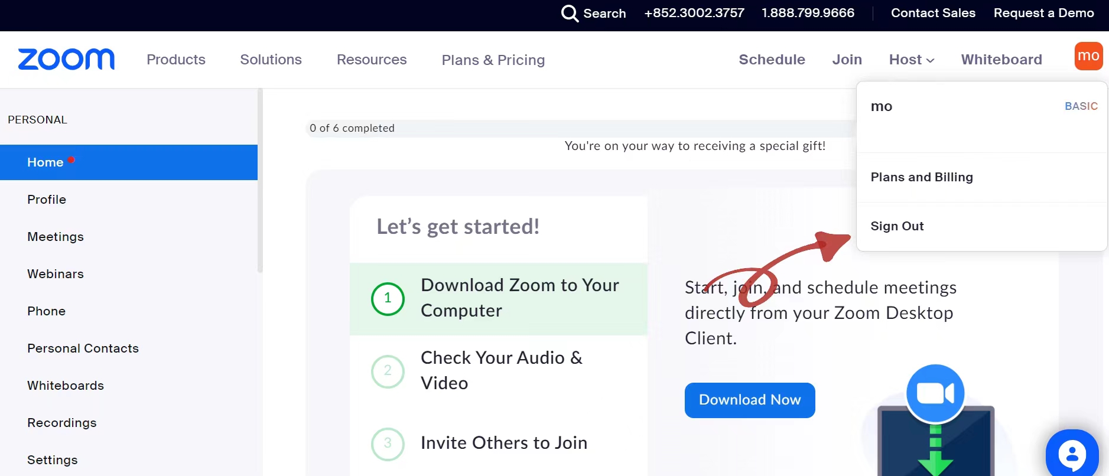Click the 1.888.799.9666 phone number
The image size is (1109, 476).
point(808,13)
